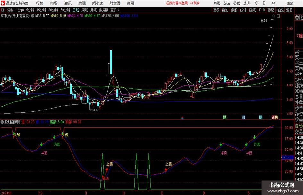Click the 启动 signal marker on indicator
303x195 pixels.
click(105, 179)
